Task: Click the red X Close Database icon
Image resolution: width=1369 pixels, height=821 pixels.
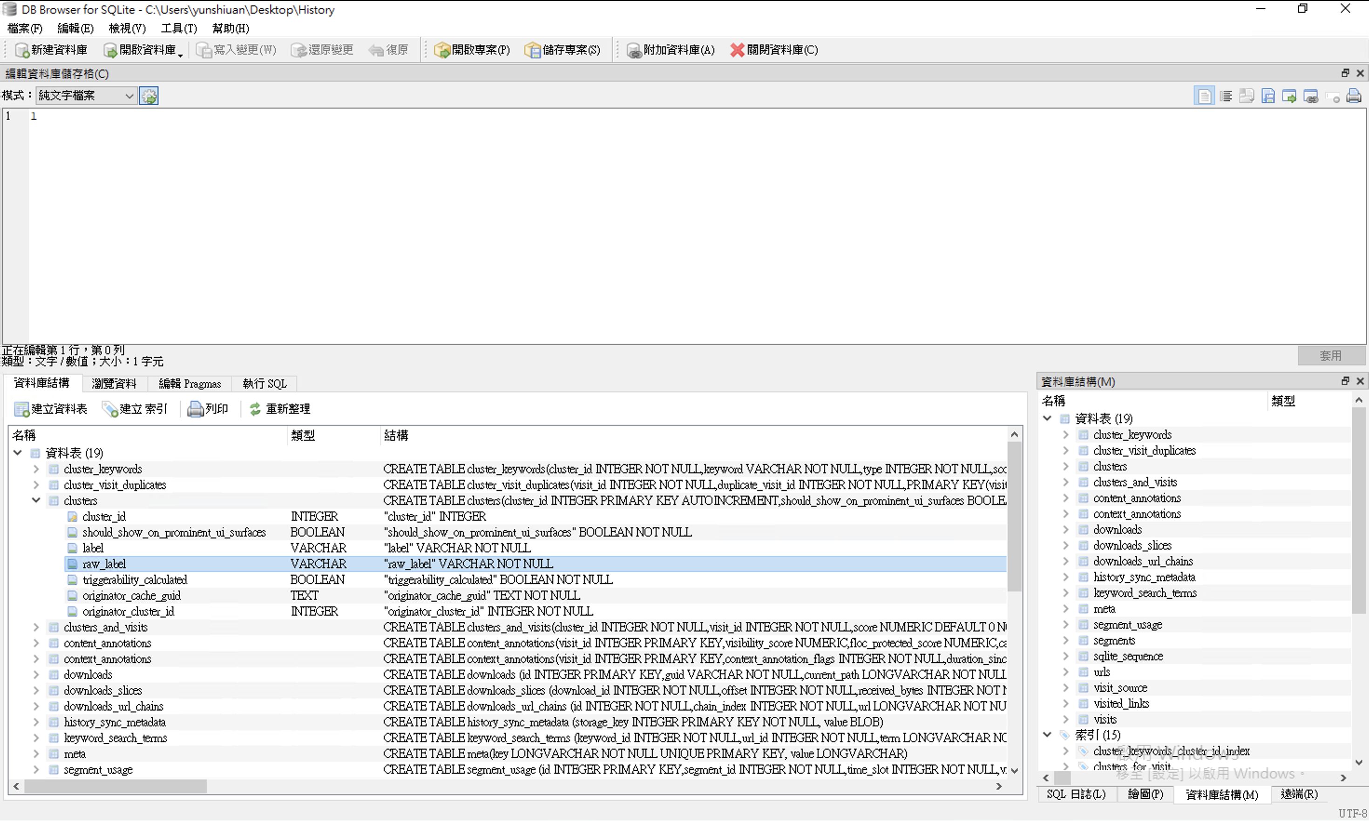Action: [x=737, y=50]
